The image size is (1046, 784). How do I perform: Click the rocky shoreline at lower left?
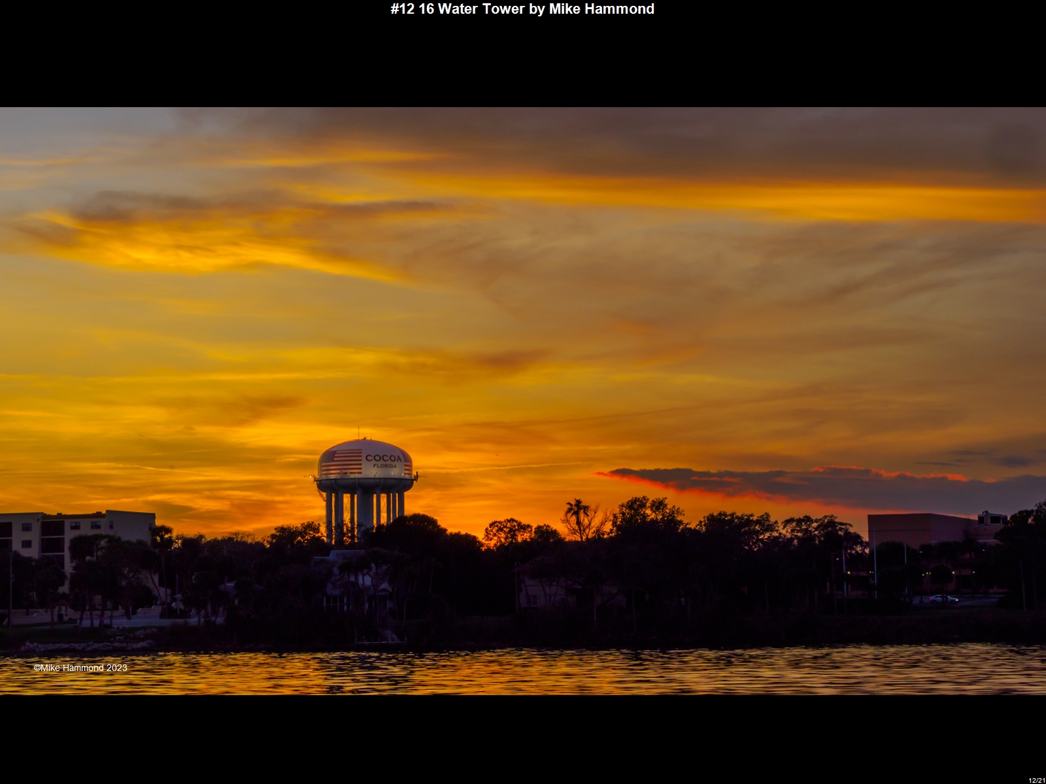click(85, 645)
